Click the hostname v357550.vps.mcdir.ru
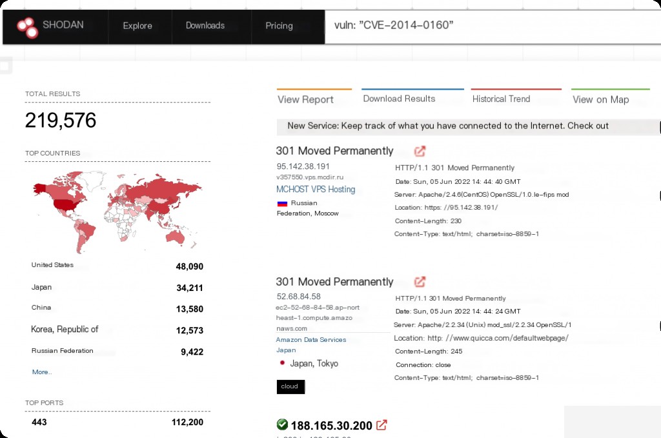Image resolution: width=661 pixels, height=438 pixels. point(310,177)
